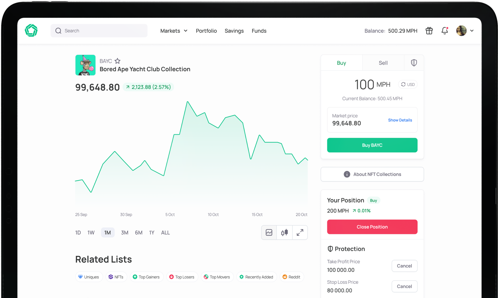The height and width of the screenshot is (298, 498).
Task: Favorite BAYC with the star icon
Action: click(117, 61)
